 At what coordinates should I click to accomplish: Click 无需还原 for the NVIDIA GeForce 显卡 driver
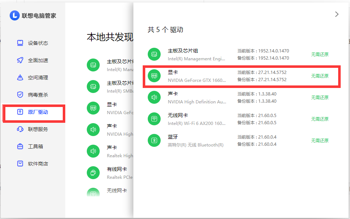click(320, 76)
